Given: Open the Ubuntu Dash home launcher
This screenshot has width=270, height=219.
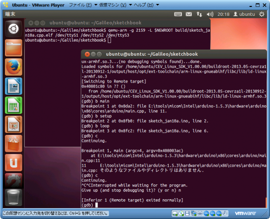Looking at the screenshot, I should [x=13, y=29].
